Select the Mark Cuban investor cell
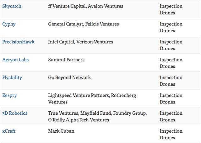 61,131
